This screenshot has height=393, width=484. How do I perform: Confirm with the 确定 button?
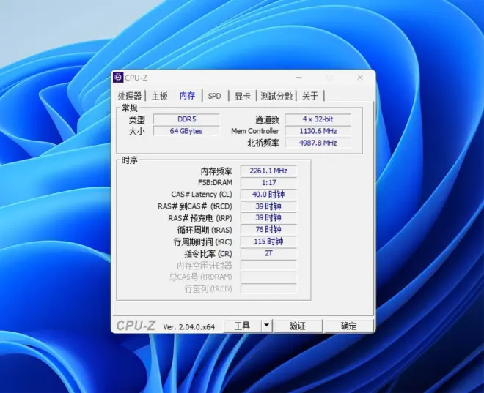[348, 326]
